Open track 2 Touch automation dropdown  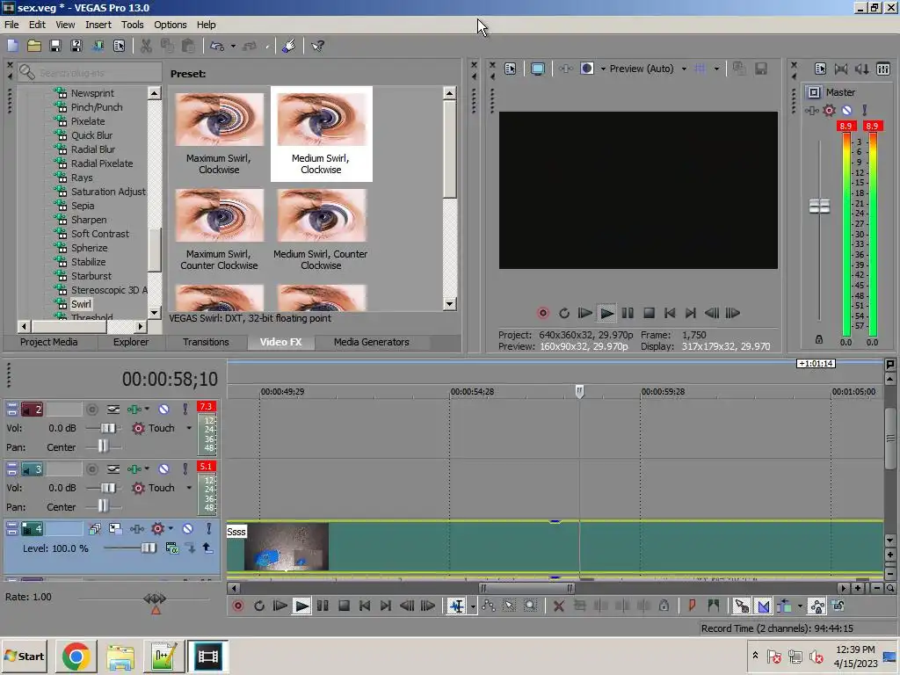click(189, 428)
